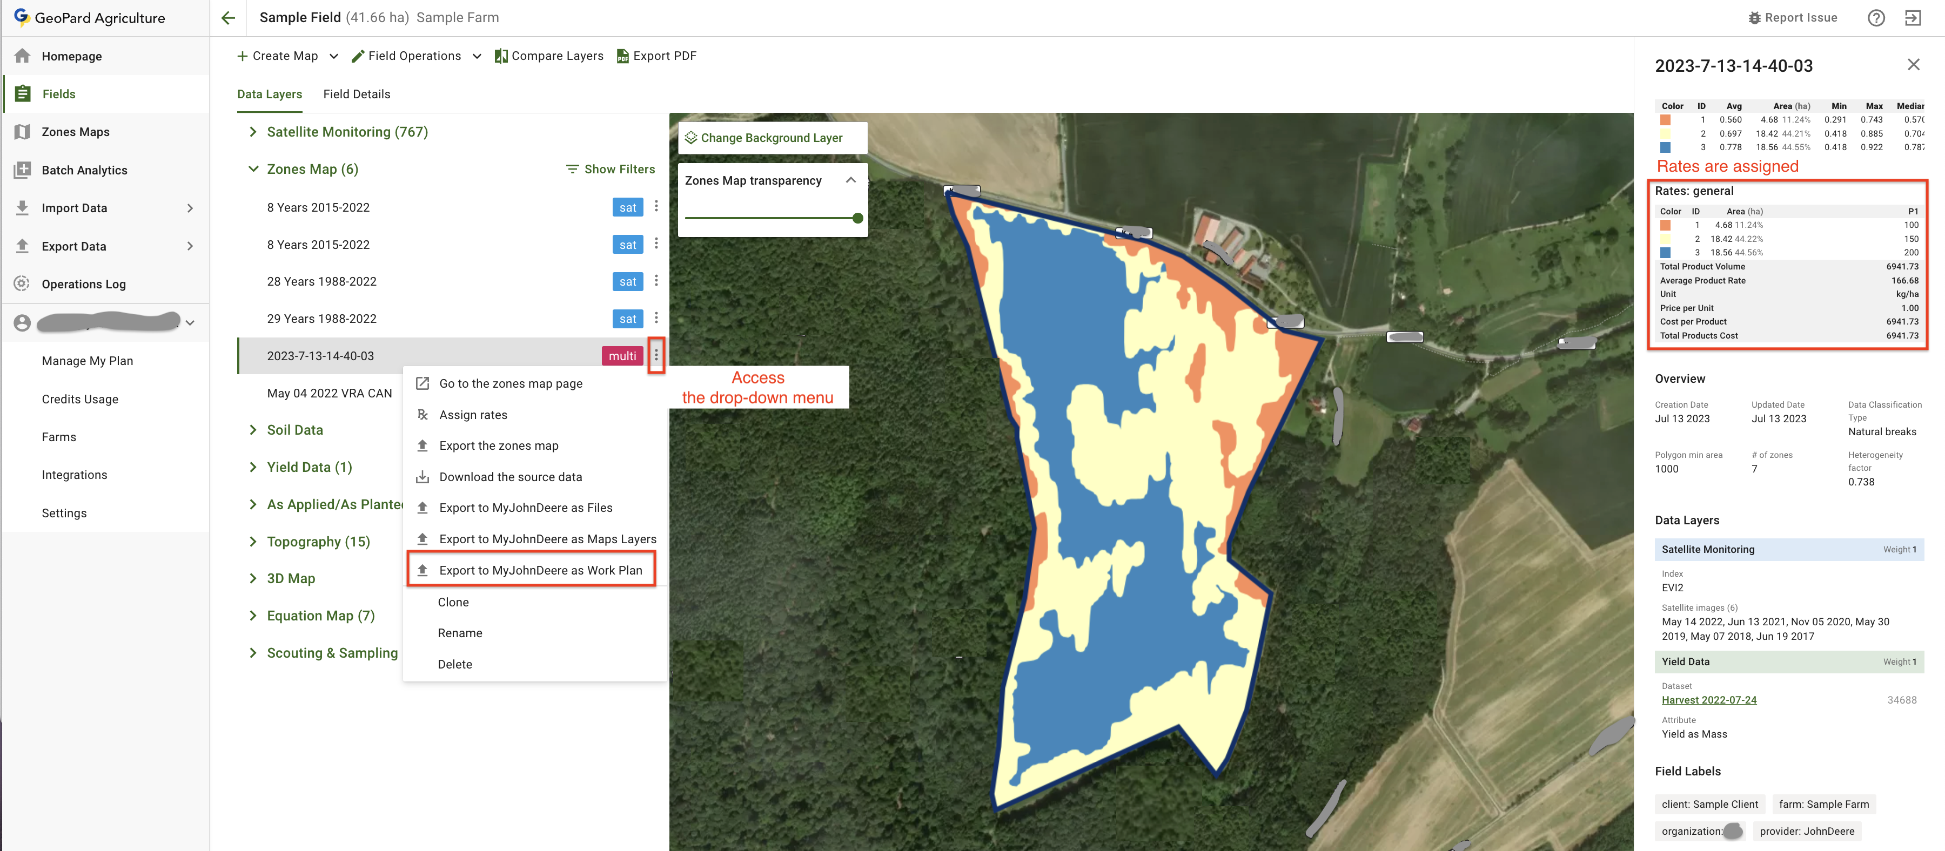This screenshot has width=1945, height=851.
Task: Open Batch Analytics from sidebar
Action: [84, 170]
